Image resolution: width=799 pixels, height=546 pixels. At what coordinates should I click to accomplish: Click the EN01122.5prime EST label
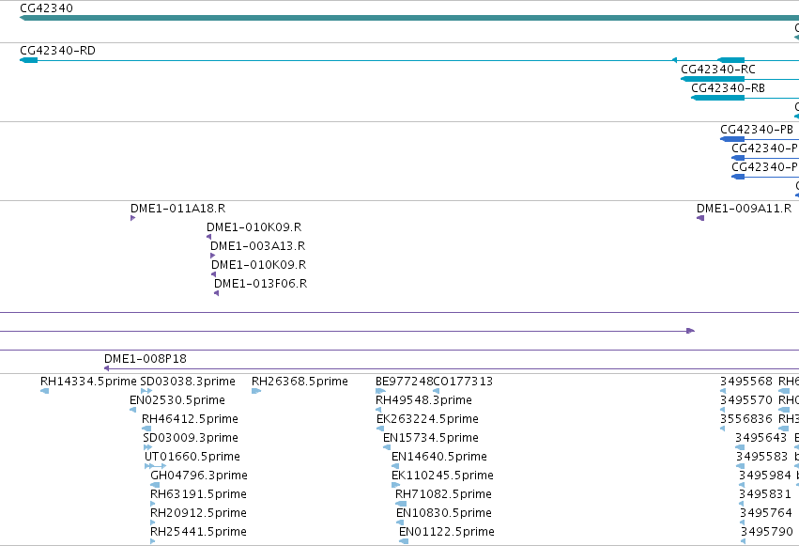pos(447,532)
